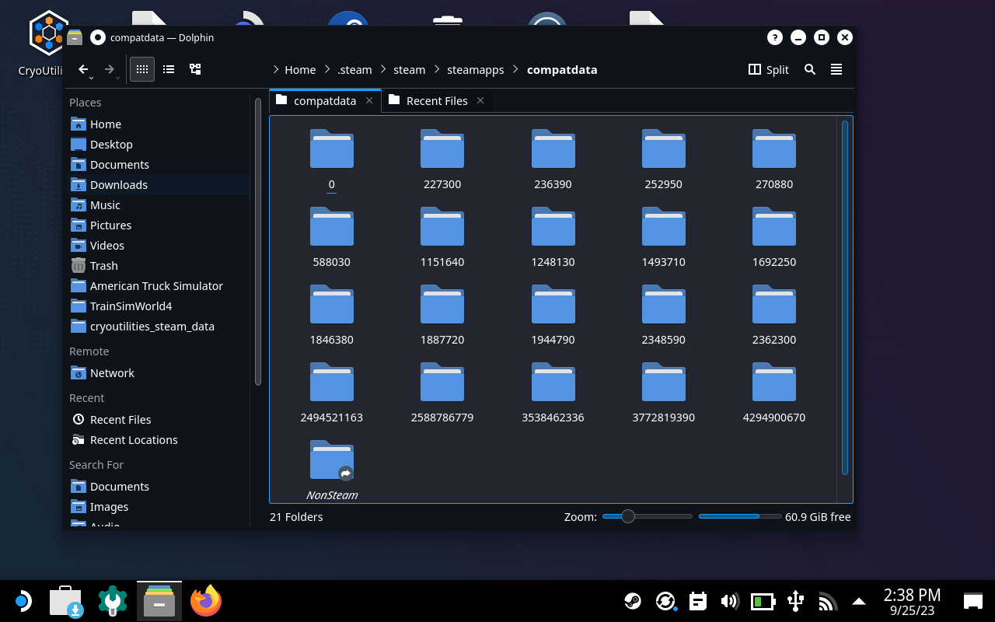
Task: Open the hamburger menu in Dolphin
Action: pyautogui.click(x=836, y=69)
